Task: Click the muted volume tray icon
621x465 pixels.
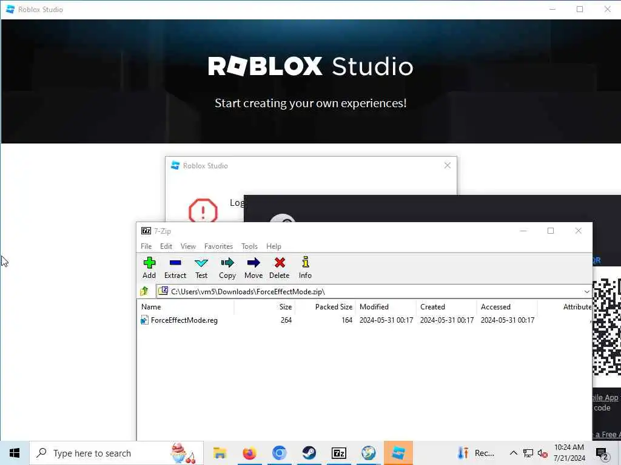Action: click(x=542, y=453)
